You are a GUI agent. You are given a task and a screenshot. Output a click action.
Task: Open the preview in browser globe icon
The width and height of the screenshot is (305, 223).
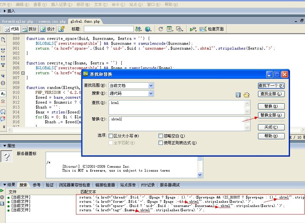(148, 29)
